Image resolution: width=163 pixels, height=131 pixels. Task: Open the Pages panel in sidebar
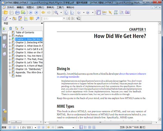4,38
